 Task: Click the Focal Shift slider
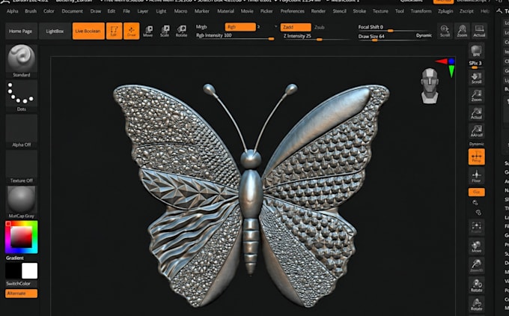394,28
